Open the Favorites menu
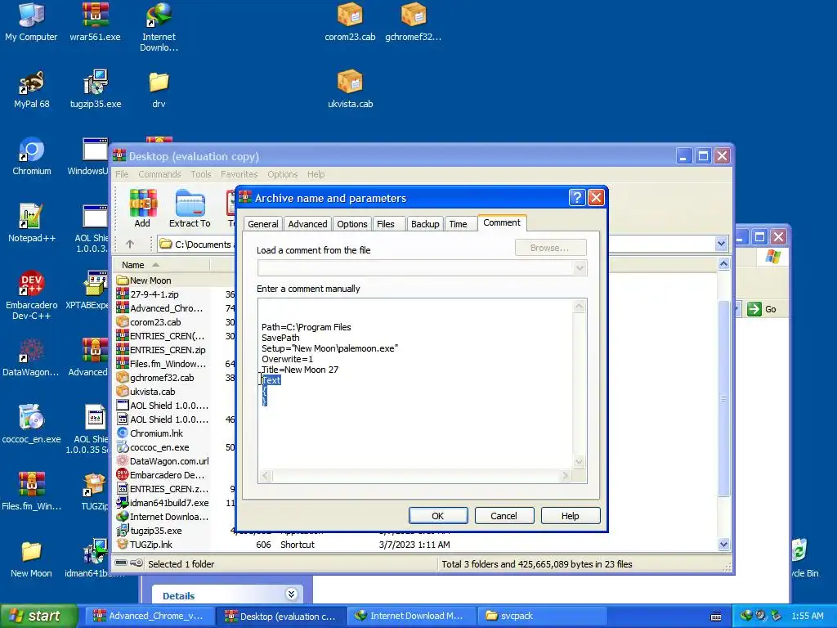Image resolution: width=837 pixels, height=628 pixels. point(239,174)
